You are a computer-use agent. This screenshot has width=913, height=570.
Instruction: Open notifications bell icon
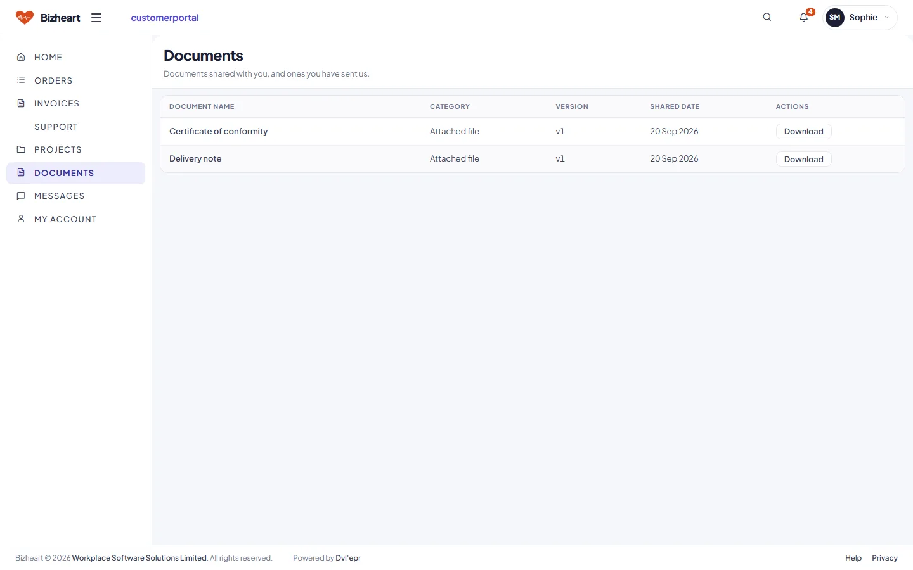[x=803, y=17]
